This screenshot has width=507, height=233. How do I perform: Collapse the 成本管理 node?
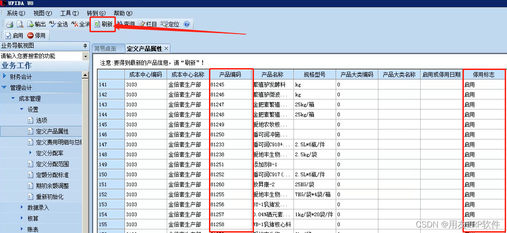click(x=13, y=98)
